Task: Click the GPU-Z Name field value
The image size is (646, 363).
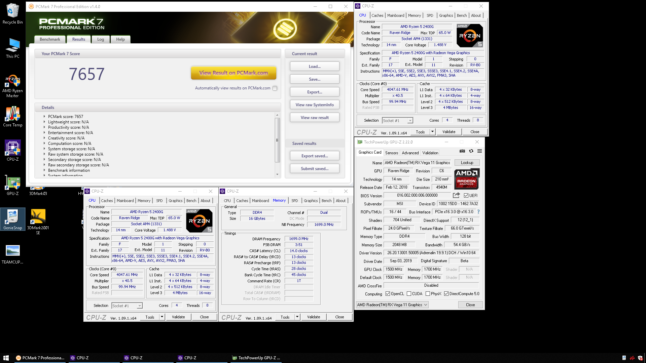Action: (417, 163)
